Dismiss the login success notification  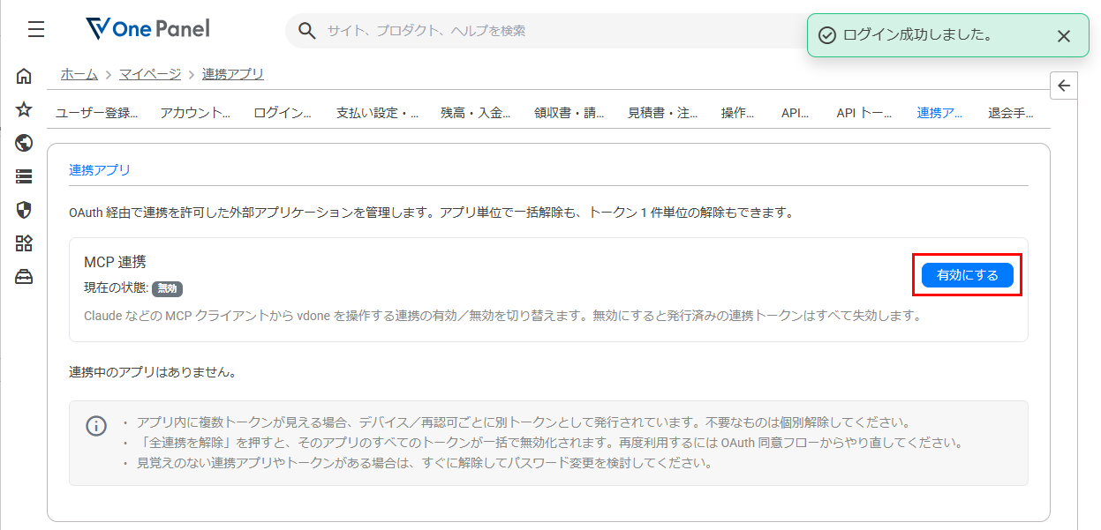(1064, 36)
